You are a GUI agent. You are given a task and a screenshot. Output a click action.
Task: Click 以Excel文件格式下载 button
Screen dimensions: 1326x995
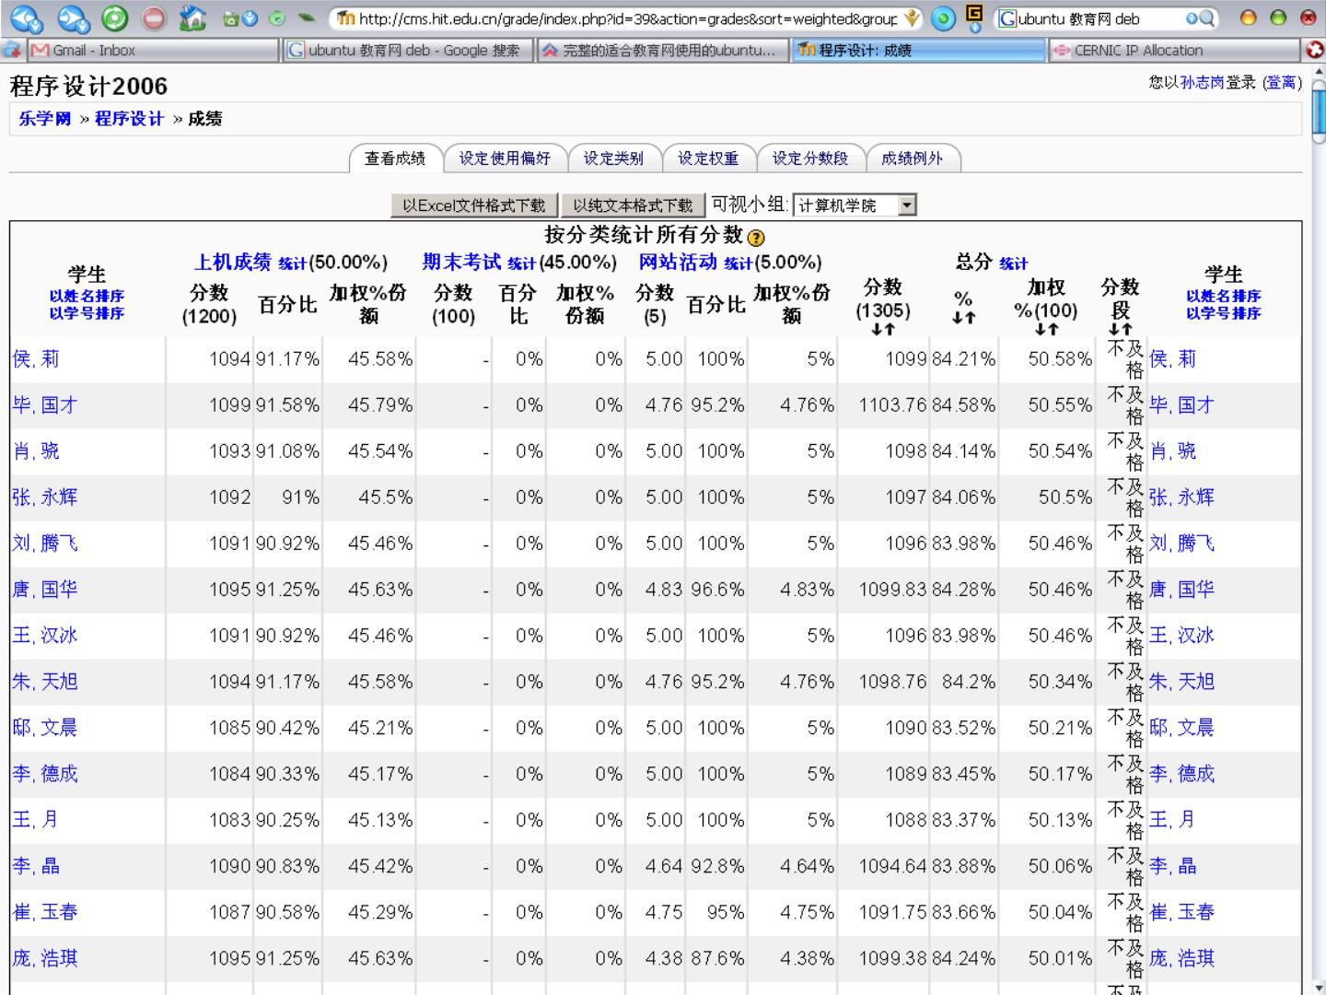pyautogui.click(x=473, y=205)
